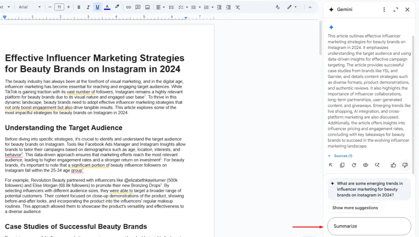The width and height of the screenshot is (419, 237).
Task: Toggle italic formatting
Action: [x=88, y=7]
